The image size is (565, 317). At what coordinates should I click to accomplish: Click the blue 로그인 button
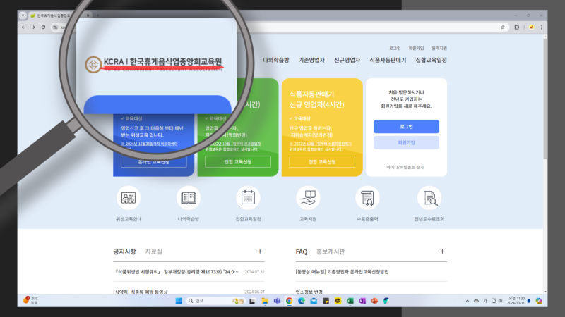click(406, 127)
